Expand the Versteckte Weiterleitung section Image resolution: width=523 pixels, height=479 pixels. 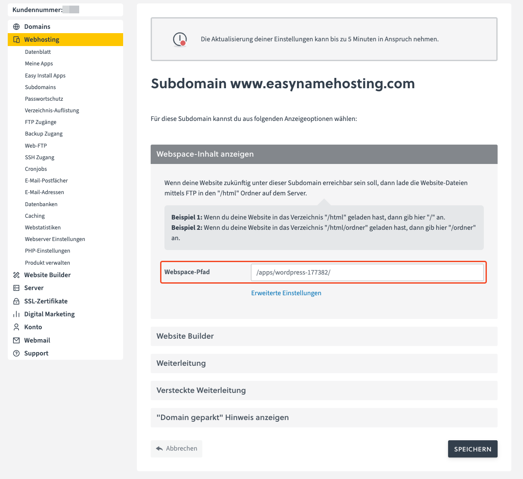coord(324,390)
